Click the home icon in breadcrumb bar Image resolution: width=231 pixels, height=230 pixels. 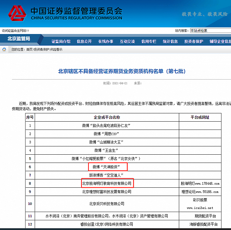tap(4, 50)
